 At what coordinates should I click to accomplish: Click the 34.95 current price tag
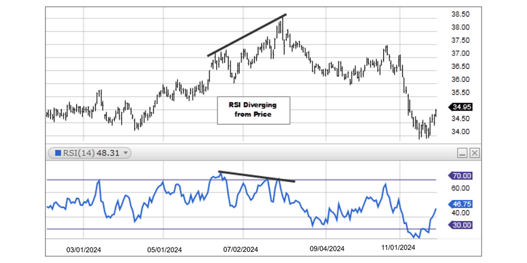coord(461,107)
